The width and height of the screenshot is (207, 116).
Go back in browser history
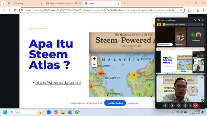pyautogui.click(x=4, y=10)
